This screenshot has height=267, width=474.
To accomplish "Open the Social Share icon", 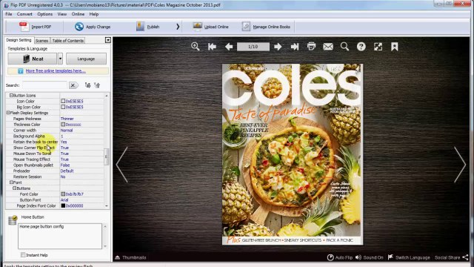I will pyautogui.click(x=466, y=257).
